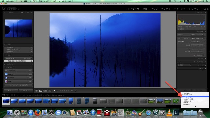This screenshot has height=118, width=210.
Task: Set the flag as picked on toolbar
Action: (x=55, y=91)
